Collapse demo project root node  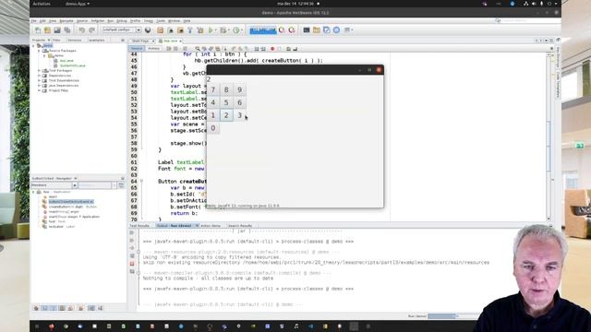tap(33, 45)
